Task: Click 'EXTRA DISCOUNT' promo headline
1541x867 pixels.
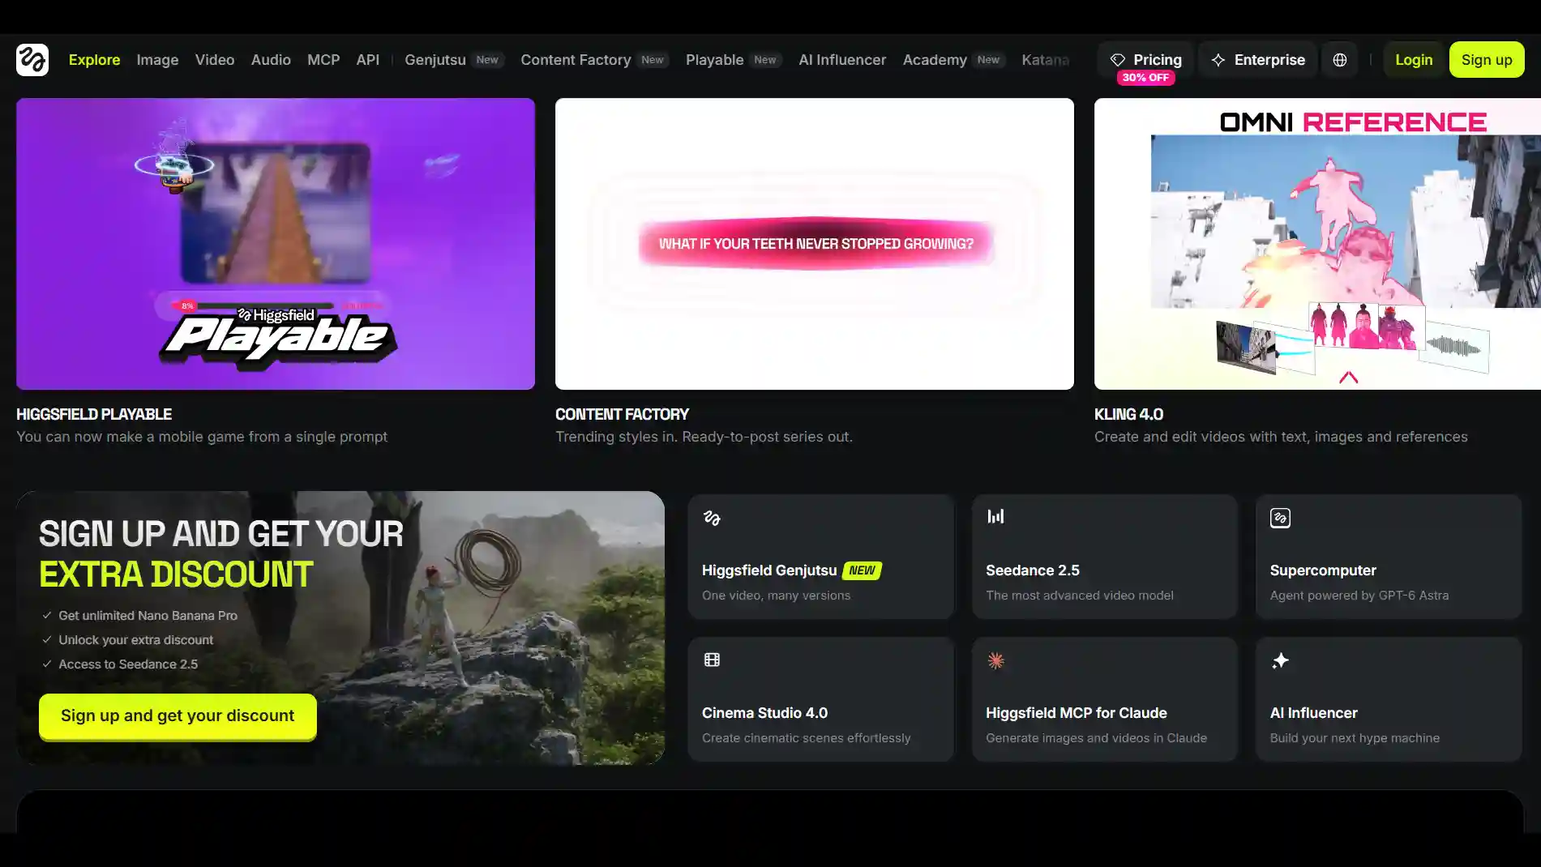Action: pyautogui.click(x=176, y=574)
